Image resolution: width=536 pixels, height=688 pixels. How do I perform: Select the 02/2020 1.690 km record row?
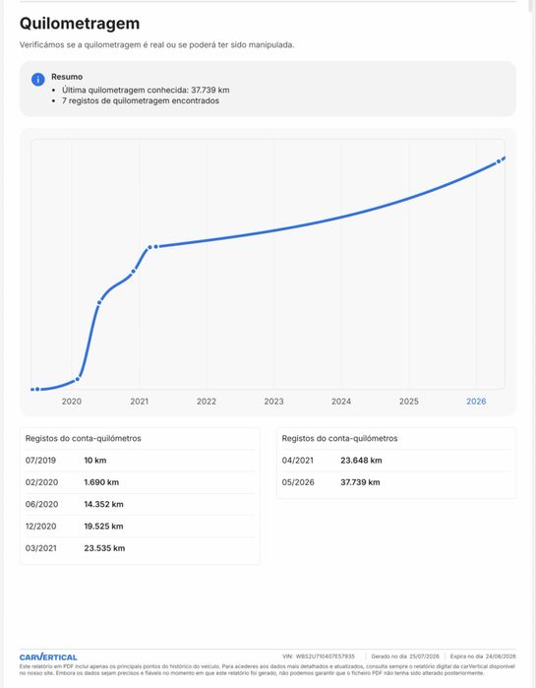[x=140, y=482]
